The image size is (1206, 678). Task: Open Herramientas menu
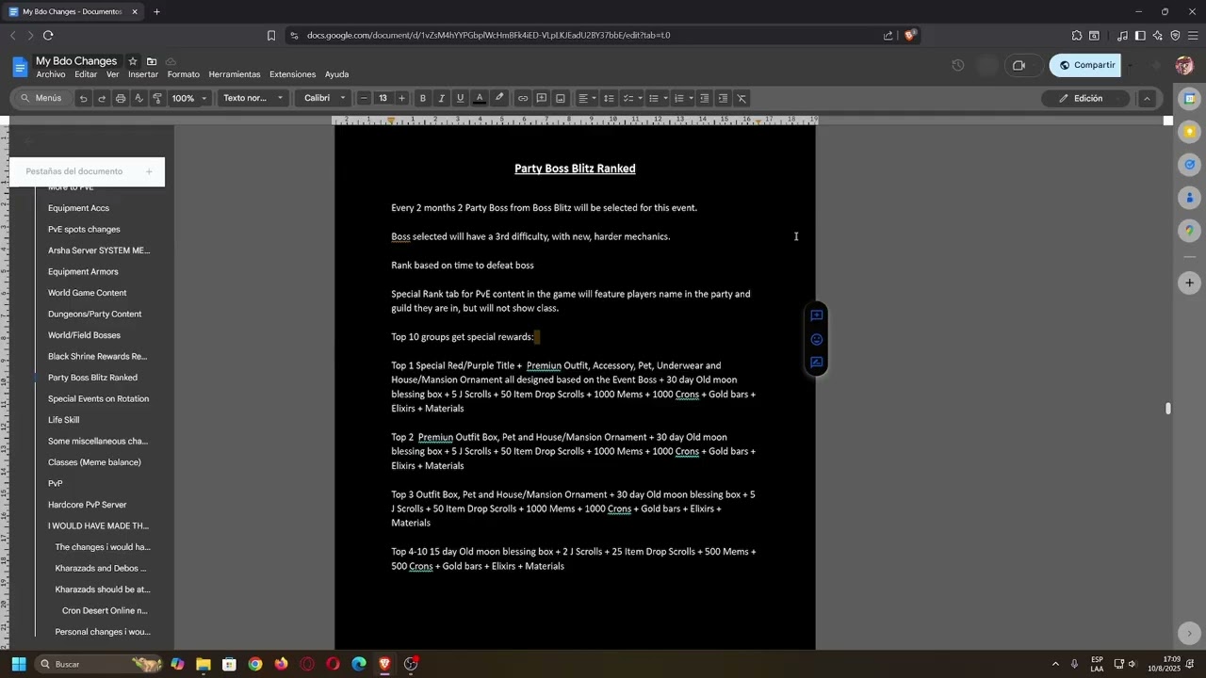pos(235,74)
